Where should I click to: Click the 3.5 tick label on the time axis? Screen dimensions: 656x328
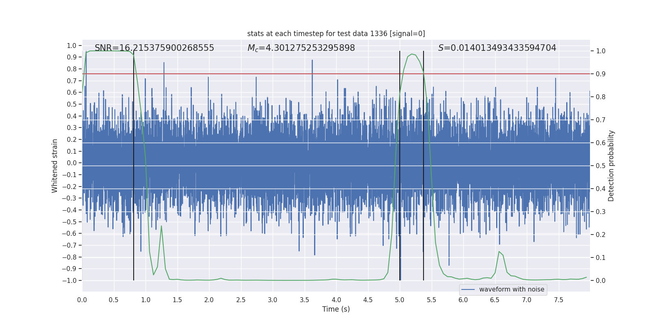304,300
